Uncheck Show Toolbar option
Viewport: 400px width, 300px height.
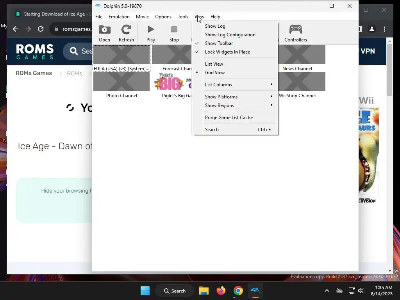pyautogui.click(x=235, y=43)
